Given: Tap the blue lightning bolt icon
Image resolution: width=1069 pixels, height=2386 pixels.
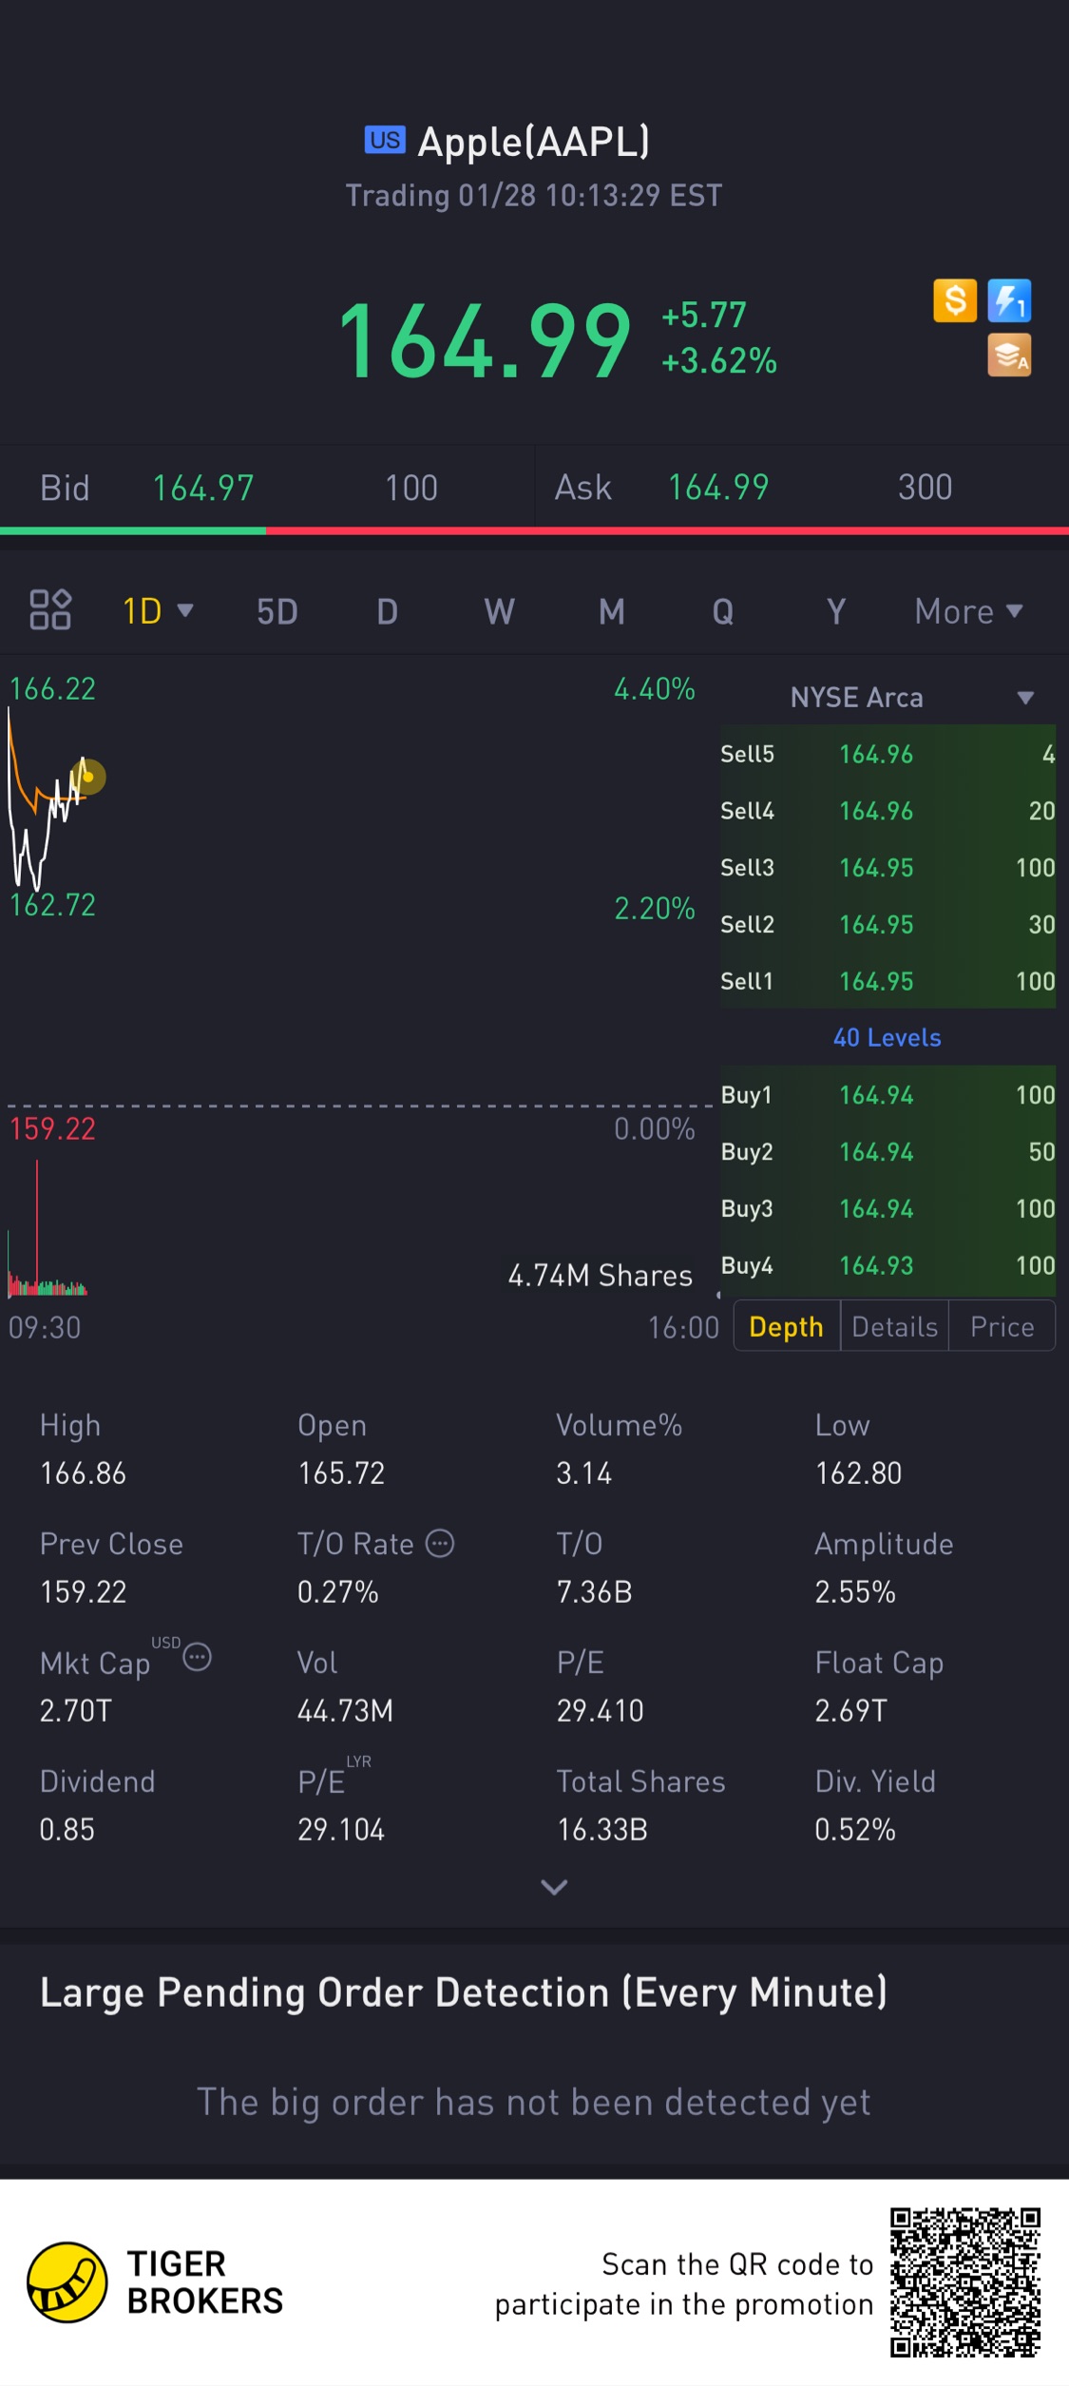Looking at the screenshot, I should coord(1008,301).
